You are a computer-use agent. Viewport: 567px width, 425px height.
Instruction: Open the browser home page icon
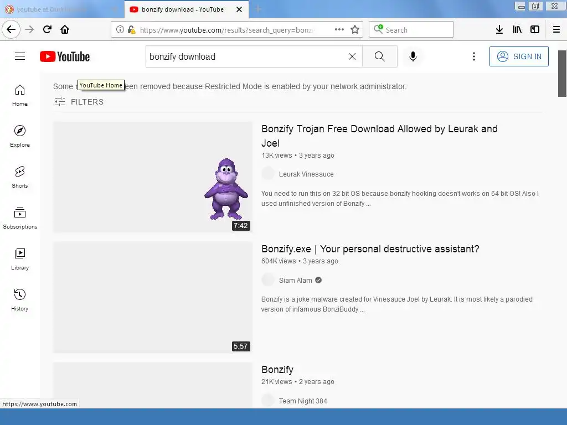pyautogui.click(x=65, y=29)
